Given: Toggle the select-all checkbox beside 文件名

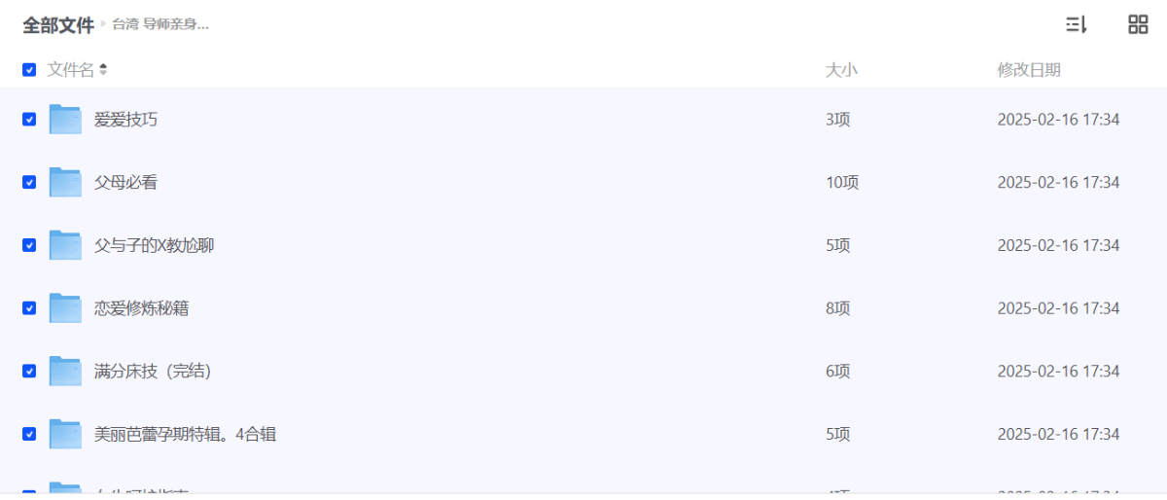Looking at the screenshot, I should pyautogui.click(x=29, y=70).
